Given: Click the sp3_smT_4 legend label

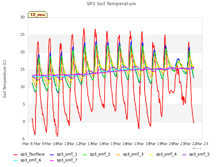Looking at the screenshot, I should [x=166, y=154].
